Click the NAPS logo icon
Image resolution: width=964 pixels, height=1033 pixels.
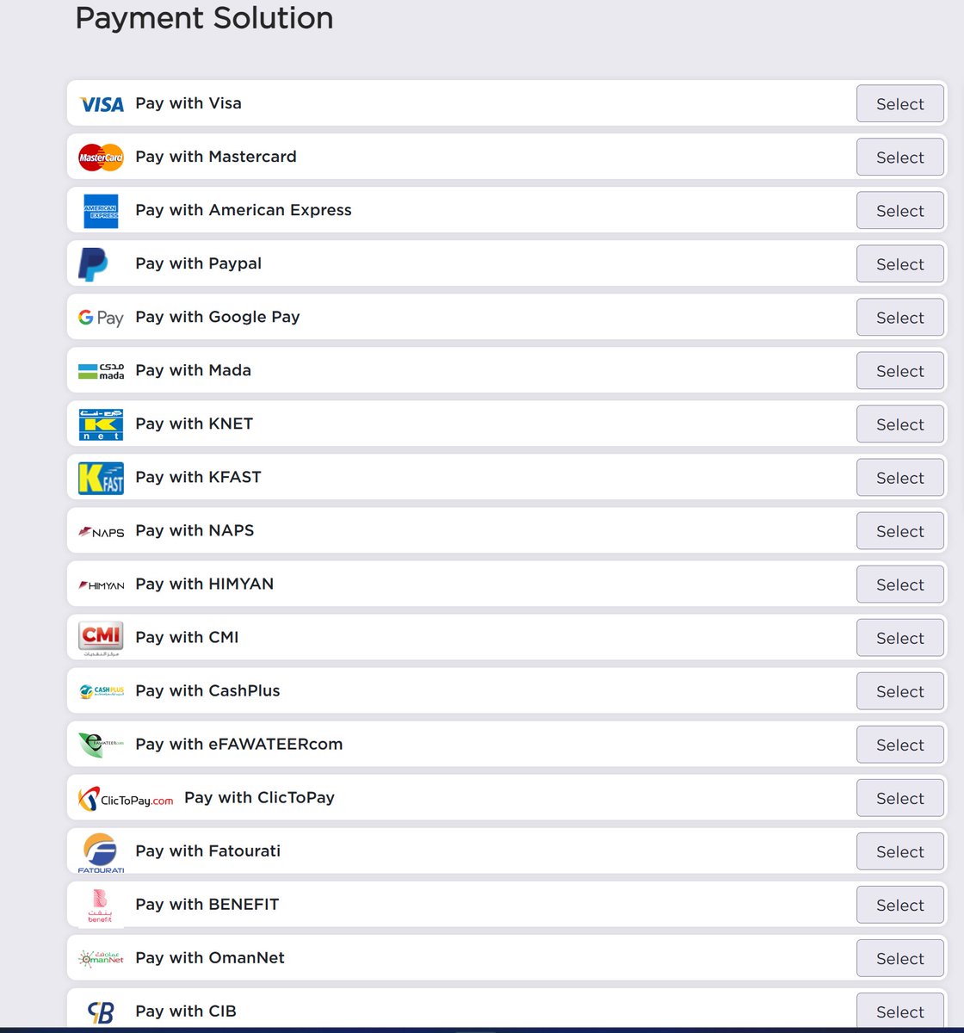click(x=101, y=532)
